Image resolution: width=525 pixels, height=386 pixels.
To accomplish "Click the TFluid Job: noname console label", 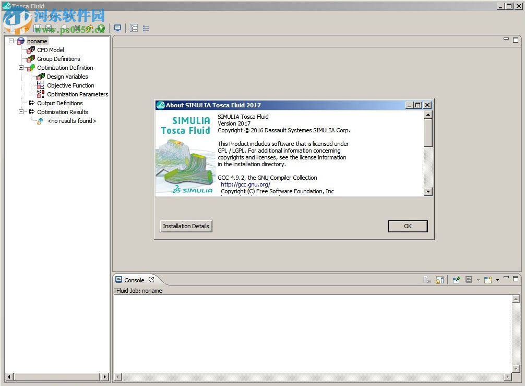I will click(138, 291).
